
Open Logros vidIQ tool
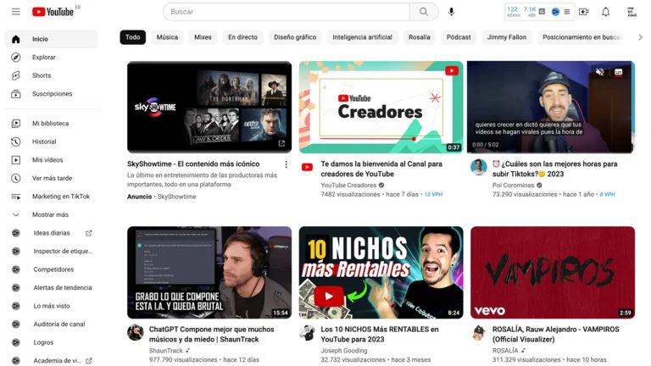(52, 342)
